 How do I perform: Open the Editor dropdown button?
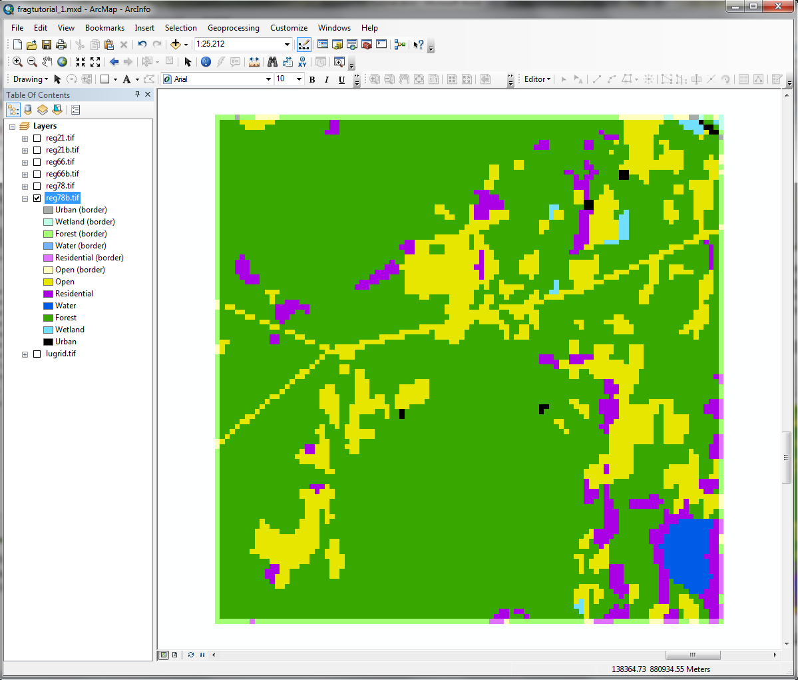coord(537,79)
